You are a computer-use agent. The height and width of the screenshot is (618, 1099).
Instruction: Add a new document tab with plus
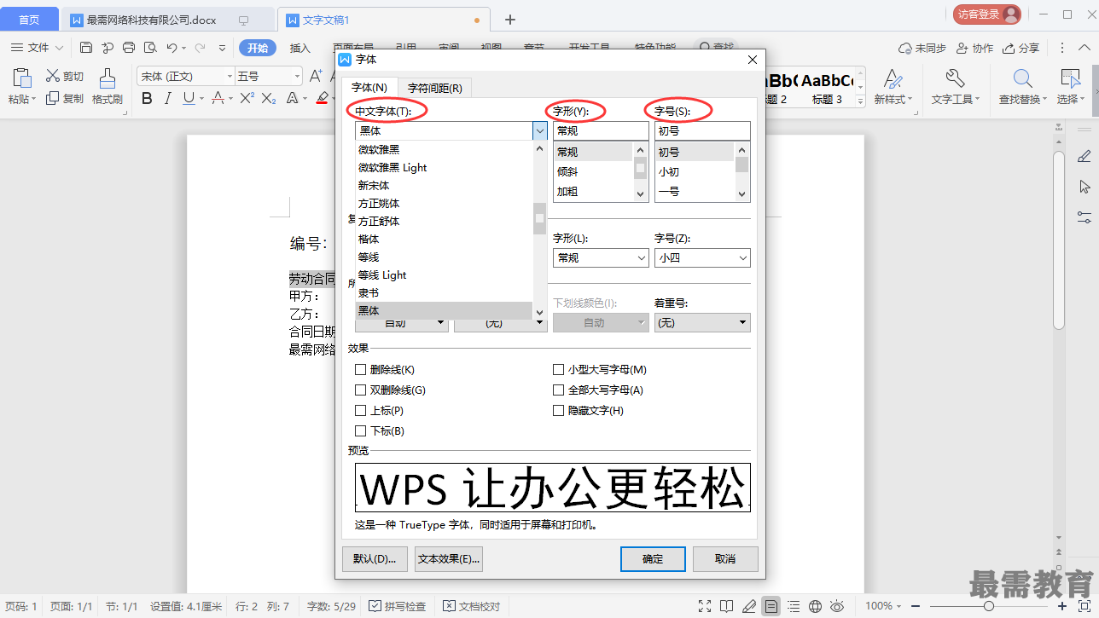coord(510,20)
